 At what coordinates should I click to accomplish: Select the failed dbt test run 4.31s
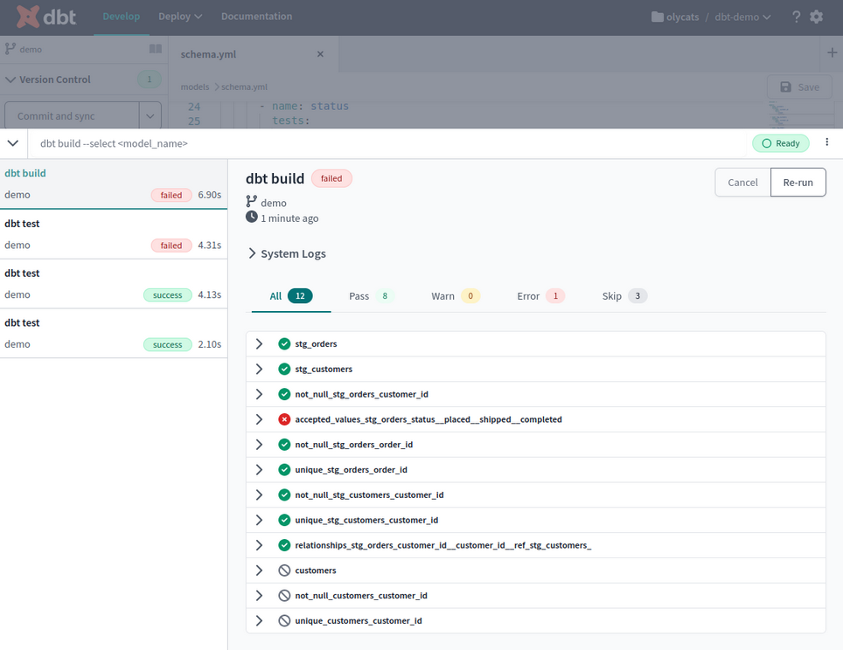[x=114, y=234]
